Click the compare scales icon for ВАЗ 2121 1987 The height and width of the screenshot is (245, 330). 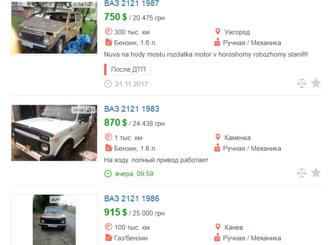click(x=302, y=83)
